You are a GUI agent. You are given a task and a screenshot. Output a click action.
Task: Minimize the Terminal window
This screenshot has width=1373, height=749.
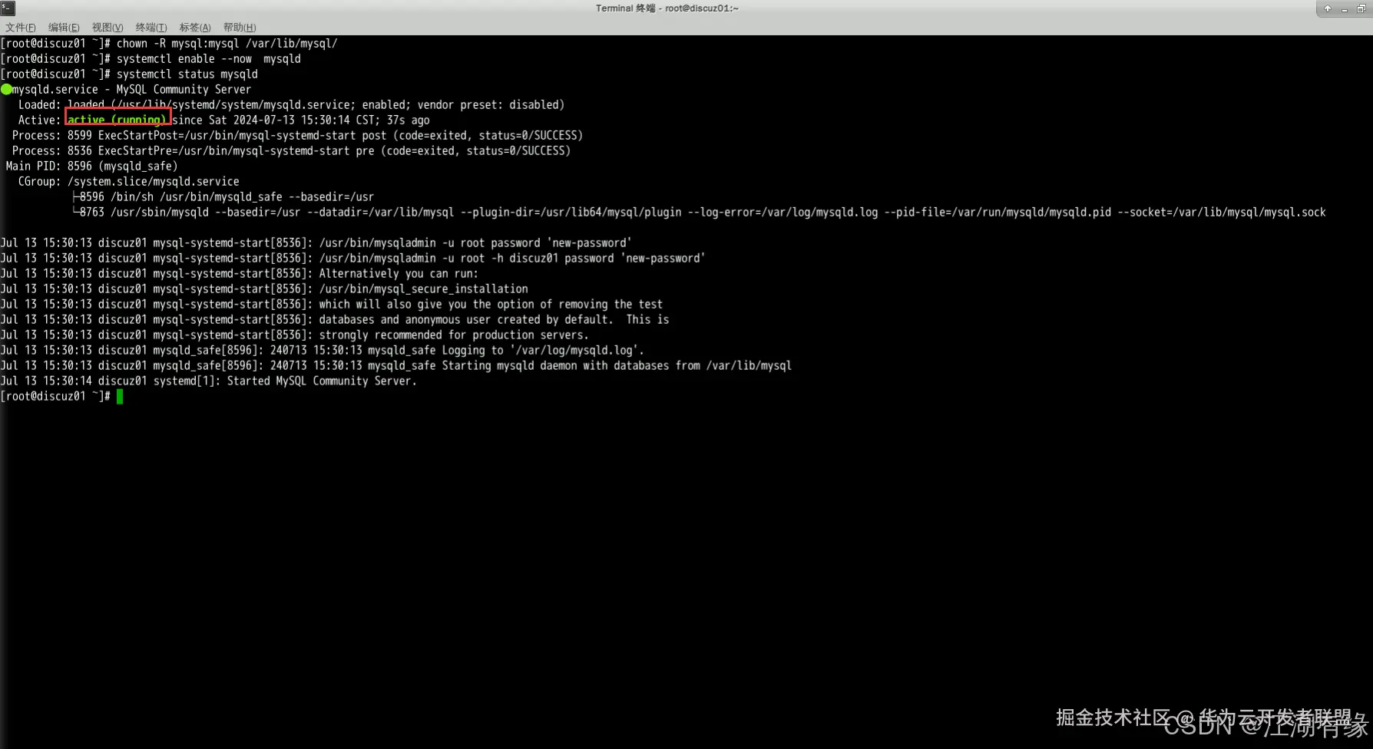(1345, 8)
